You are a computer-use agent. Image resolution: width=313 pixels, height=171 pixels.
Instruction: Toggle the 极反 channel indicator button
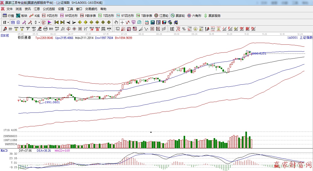[x=43, y=22]
